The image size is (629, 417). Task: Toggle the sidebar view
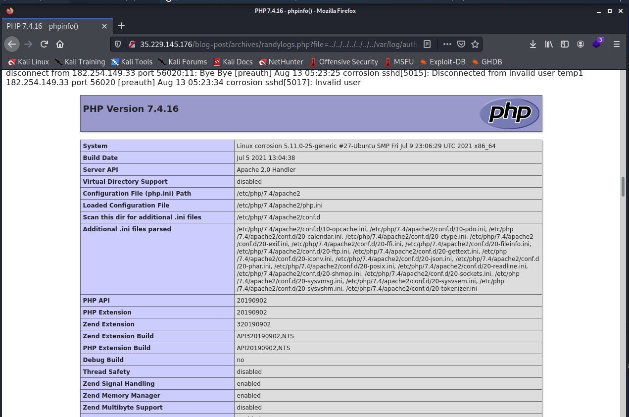(565, 44)
